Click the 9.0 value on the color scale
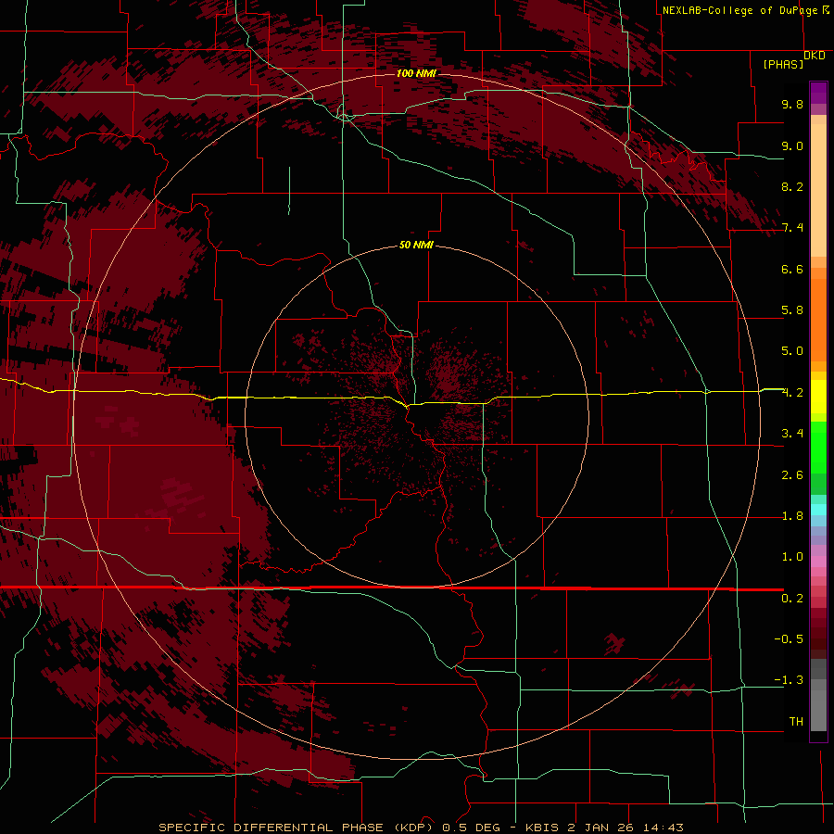The height and width of the screenshot is (834, 834). (792, 145)
